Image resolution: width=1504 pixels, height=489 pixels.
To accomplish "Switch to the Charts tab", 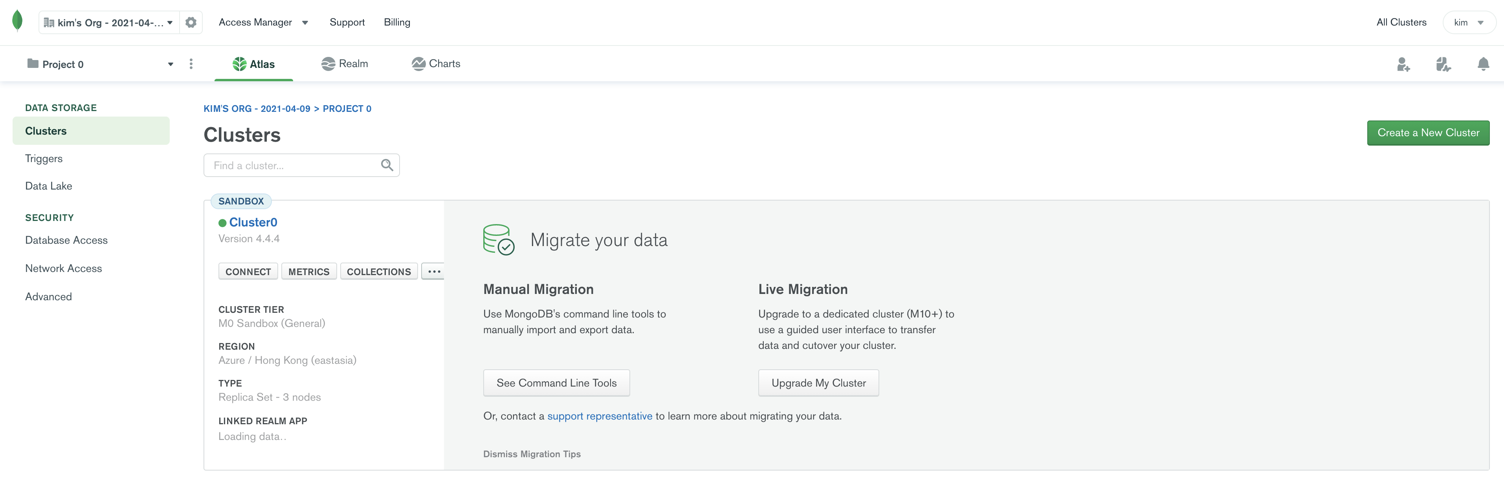I will coord(436,64).
